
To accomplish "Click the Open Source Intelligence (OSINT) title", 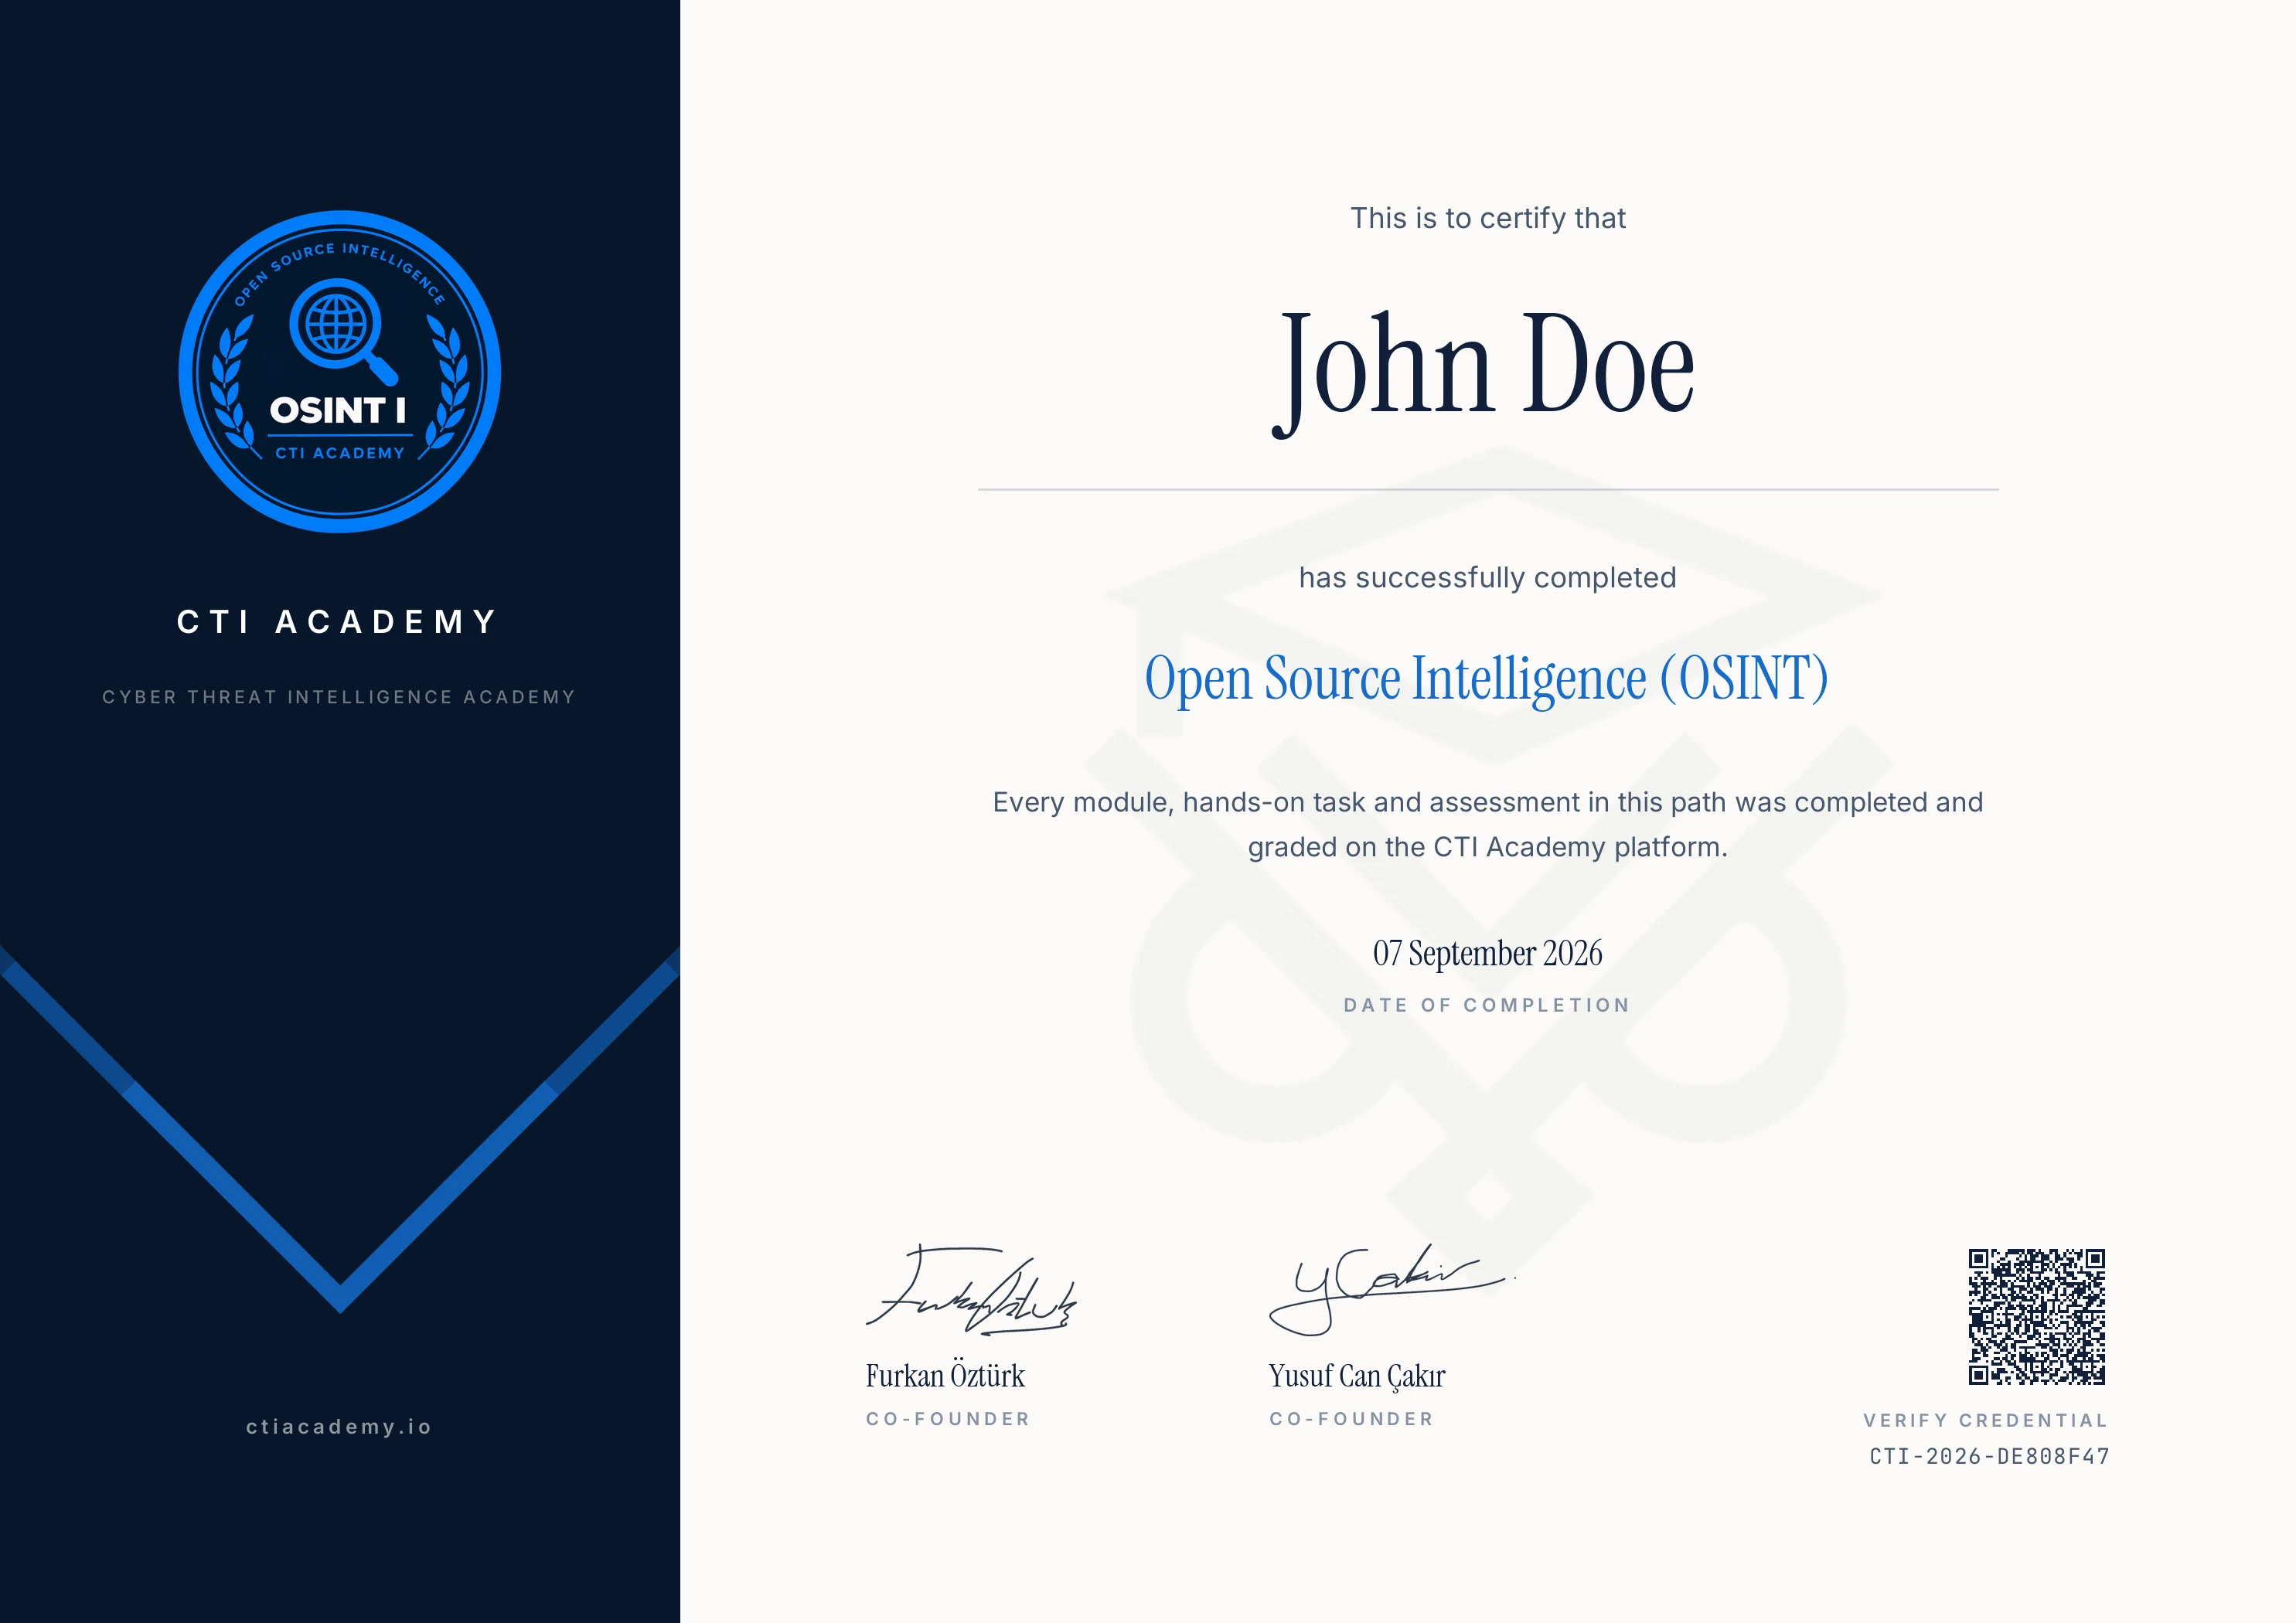I will [1487, 679].
